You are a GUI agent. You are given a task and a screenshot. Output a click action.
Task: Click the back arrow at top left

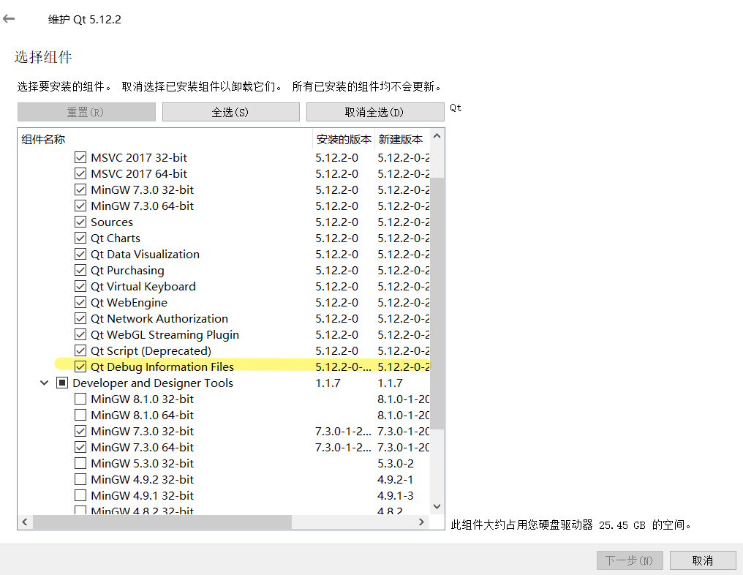click(x=8, y=18)
